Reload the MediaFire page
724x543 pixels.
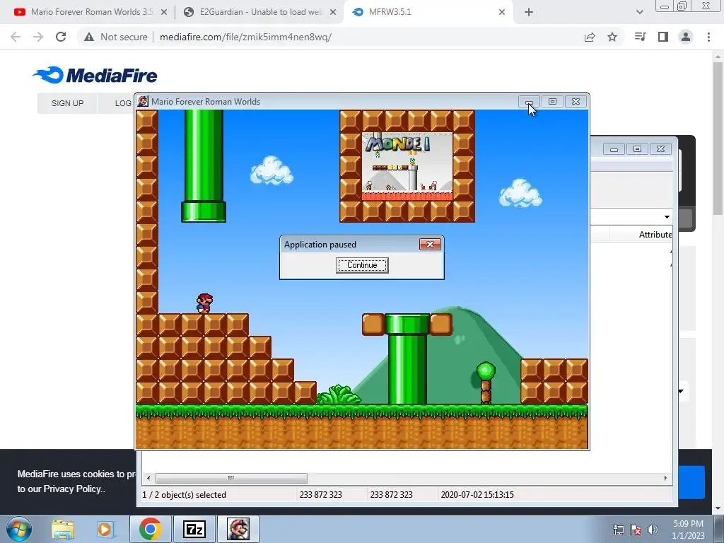coord(61,37)
